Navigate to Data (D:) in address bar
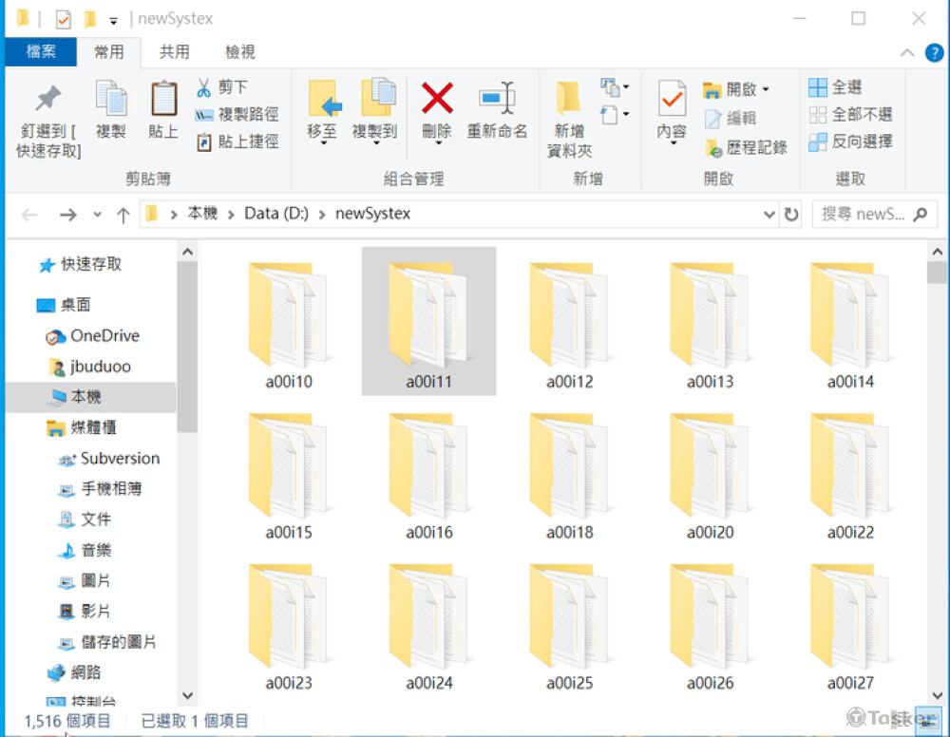The image size is (950, 737). (275, 214)
